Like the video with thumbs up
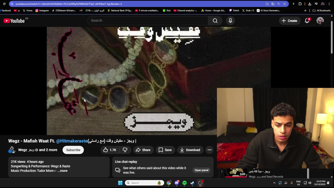Screen dimensions: 334x188 pos(110,150)
